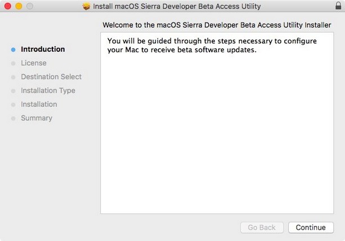Click the Go Back button
This screenshot has height=241, width=345.
click(x=262, y=228)
